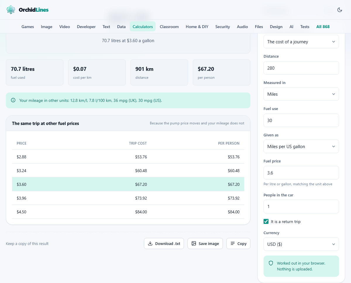The width and height of the screenshot is (351, 283).
Task: Focus the Distance input field
Action: click(x=301, y=68)
